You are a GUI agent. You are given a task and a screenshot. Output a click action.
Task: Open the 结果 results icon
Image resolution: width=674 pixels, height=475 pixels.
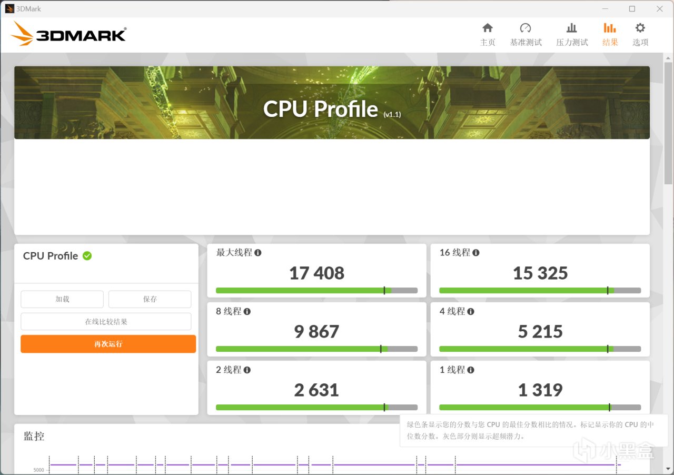610,28
